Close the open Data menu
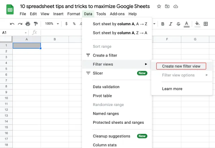 click(x=88, y=14)
